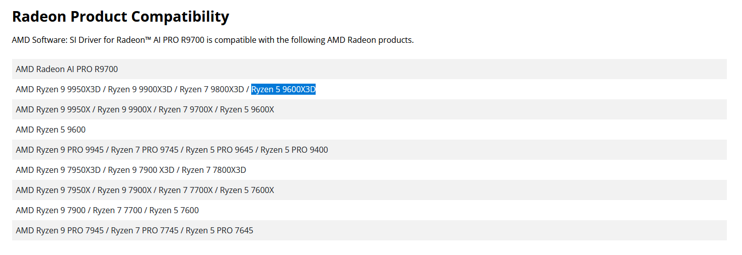Click Ryzen 7 PRO 9745 in the list

[x=145, y=150]
